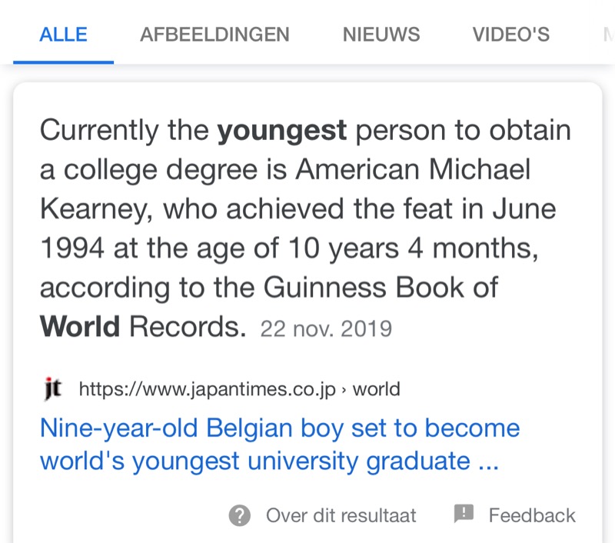Open Over dit resultaat info
Screen dimensions: 615x543
pos(341,515)
